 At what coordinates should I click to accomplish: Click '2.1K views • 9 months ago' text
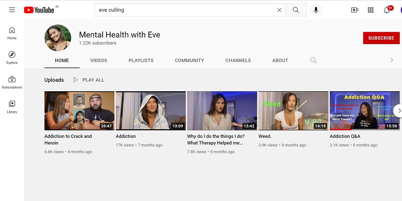tap(354, 145)
